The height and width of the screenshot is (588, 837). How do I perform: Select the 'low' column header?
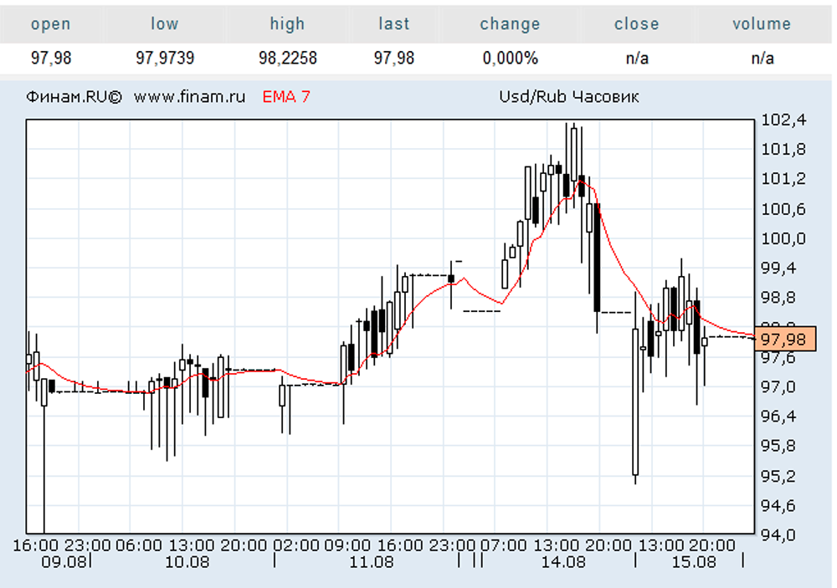tap(165, 24)
